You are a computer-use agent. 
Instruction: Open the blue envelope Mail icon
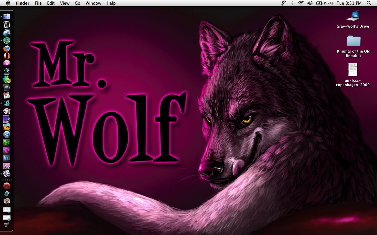pos(7,32)
